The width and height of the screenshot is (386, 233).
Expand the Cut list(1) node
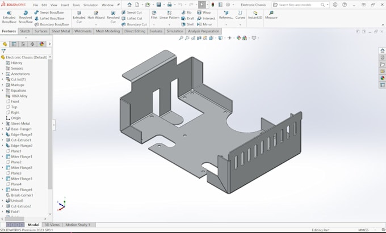click(2, 79)
